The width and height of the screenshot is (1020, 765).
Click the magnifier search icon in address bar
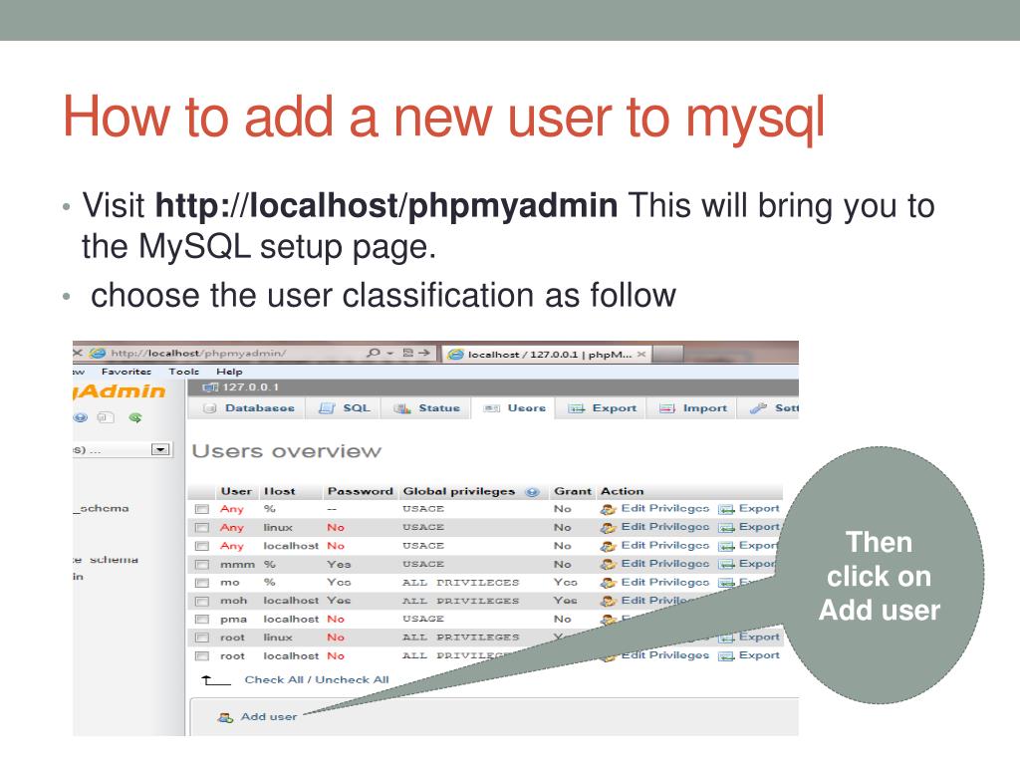[x=374, y=353]
